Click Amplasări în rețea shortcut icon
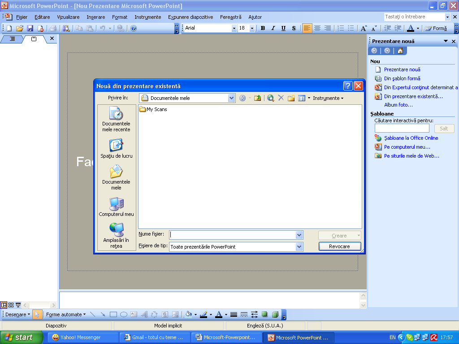This screenshot has height=344, width=459. pyautogui.click(x=116, y=236)
